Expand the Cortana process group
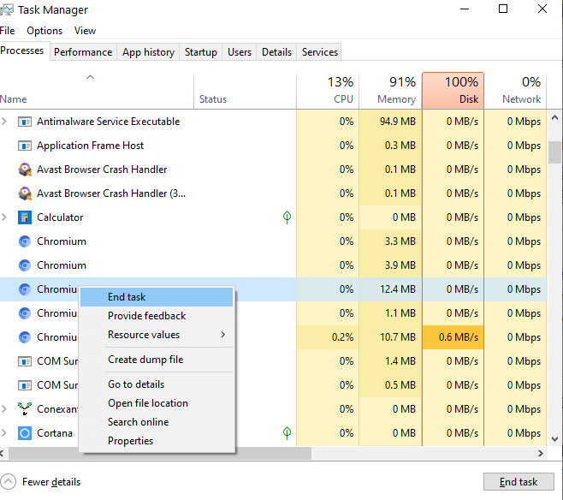The width and height of the screenshot is (563, 500). 4,433
